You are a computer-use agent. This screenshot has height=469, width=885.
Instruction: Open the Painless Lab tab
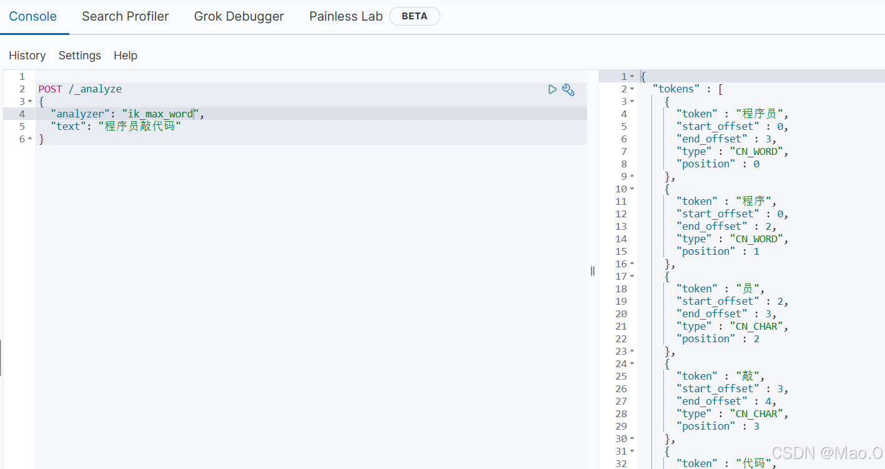346,16
